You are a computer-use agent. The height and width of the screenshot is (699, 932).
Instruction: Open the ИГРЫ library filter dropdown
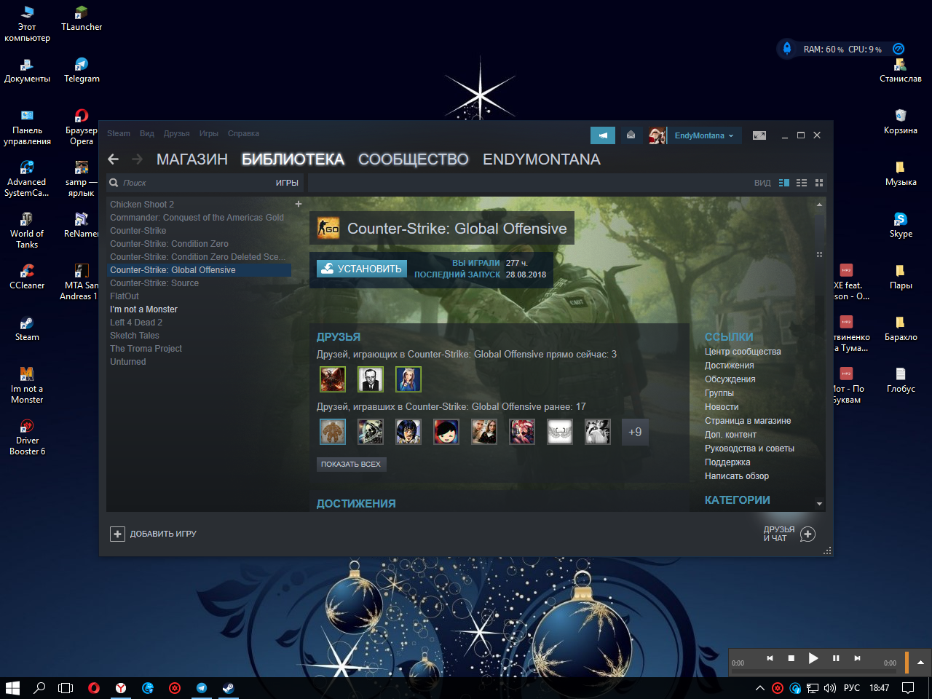pos(287,183)
